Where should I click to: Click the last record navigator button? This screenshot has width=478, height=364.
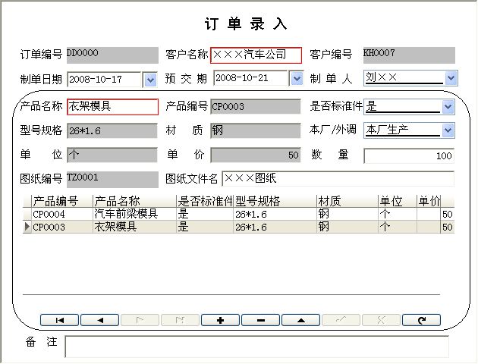(x=180, y=320)
